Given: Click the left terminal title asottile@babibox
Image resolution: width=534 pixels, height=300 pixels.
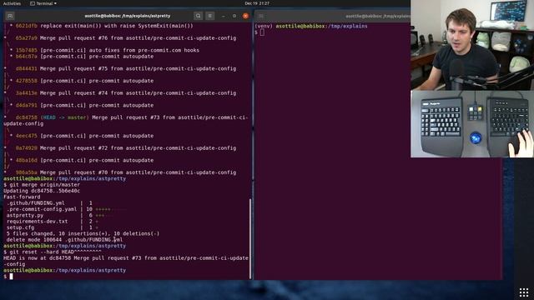Looking at the screenshot, I should [x=128, y=16].
